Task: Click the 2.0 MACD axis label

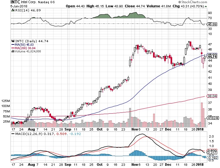Action: (x=211, y=137)
